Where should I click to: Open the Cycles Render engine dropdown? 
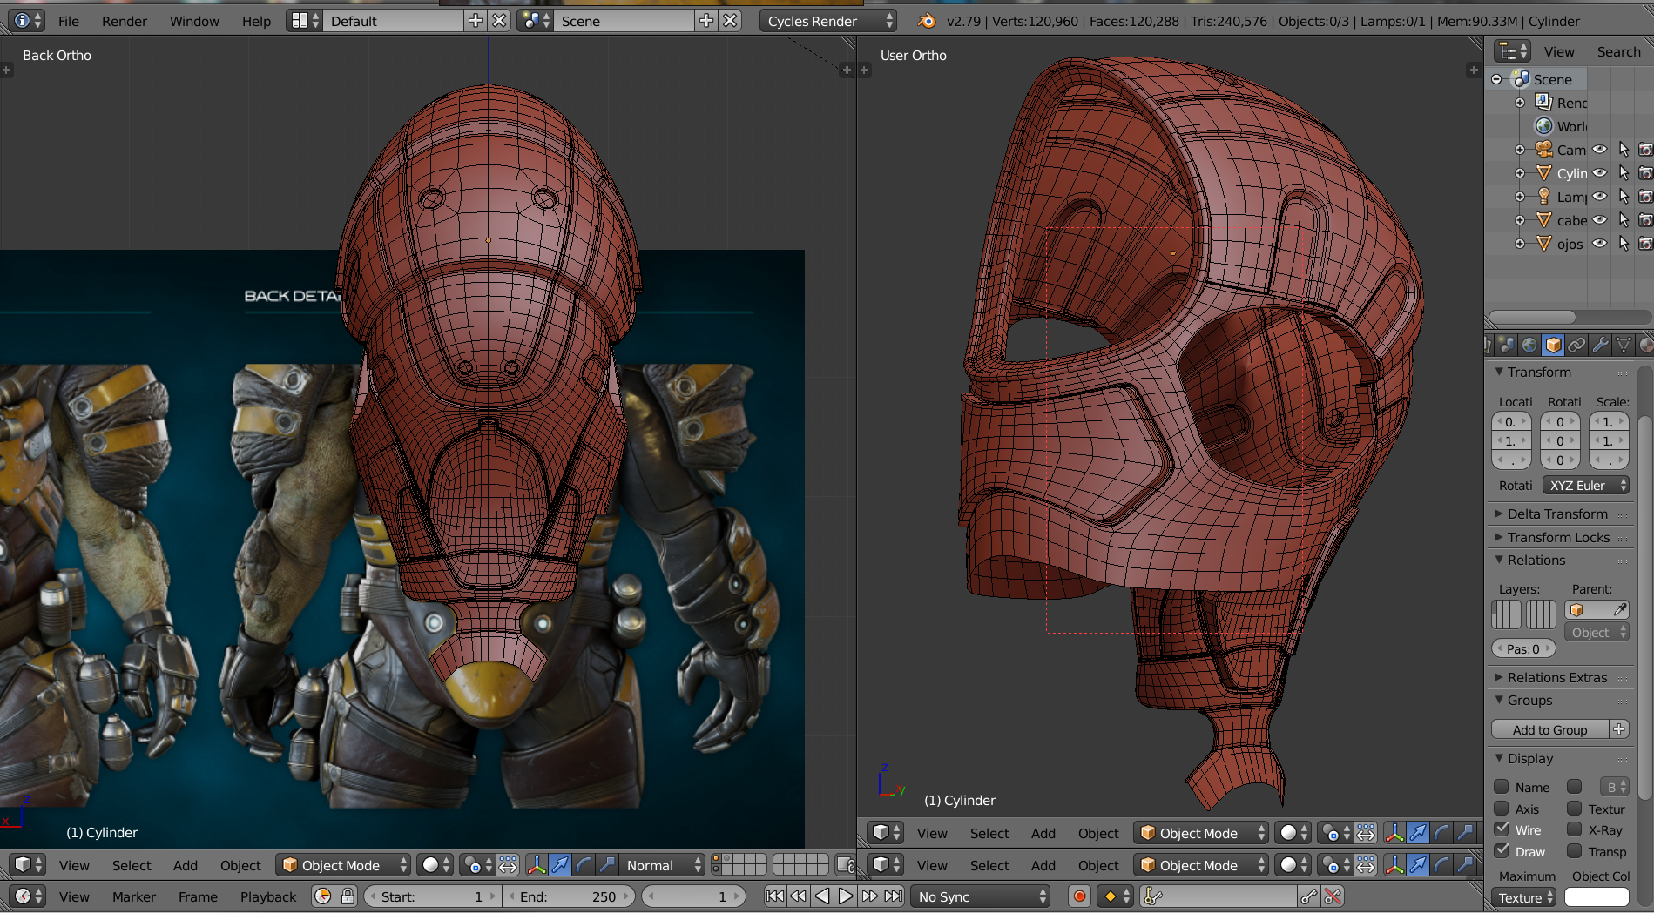click(828, 21)
